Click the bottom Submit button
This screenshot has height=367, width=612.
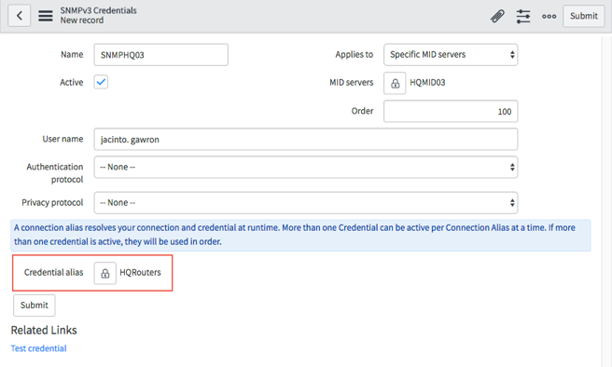pyautogui.click(x=35, y=305)
